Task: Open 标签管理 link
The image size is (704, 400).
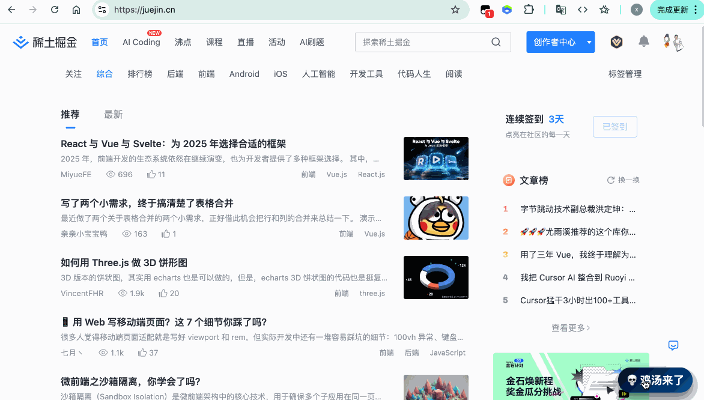Action: click(x=625, y=74)
